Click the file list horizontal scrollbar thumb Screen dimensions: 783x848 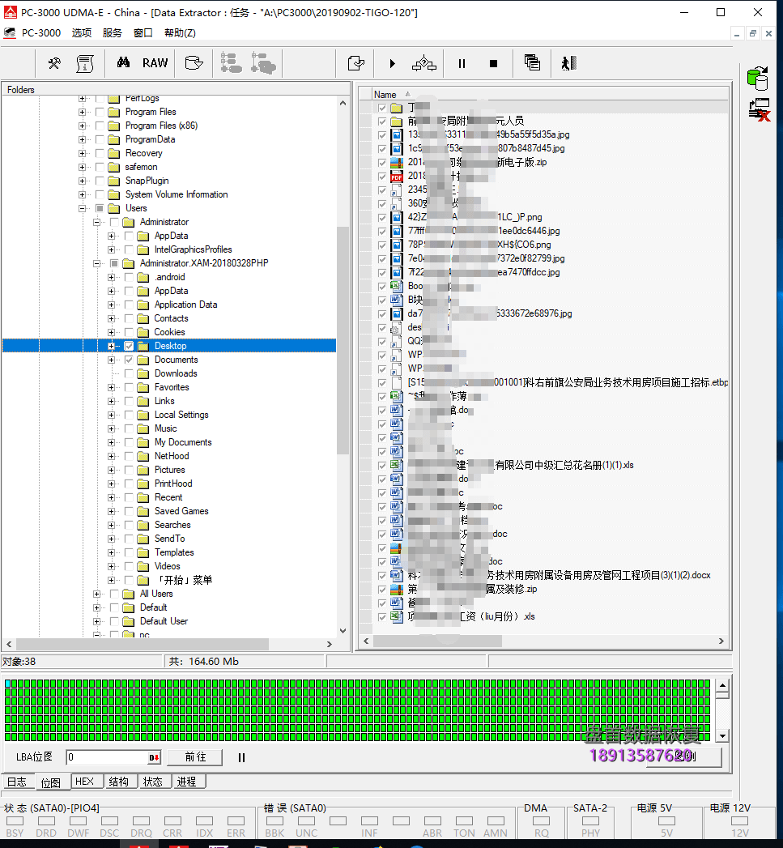click(437, 641)
